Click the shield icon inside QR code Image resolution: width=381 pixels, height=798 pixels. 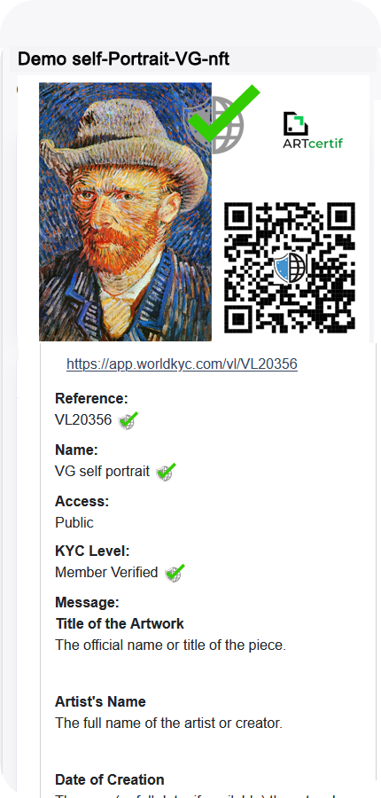[x=290, y=267]
